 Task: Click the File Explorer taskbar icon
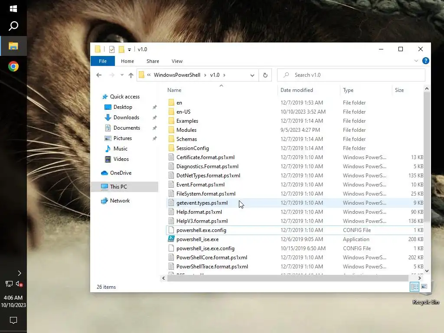coord(13,46)
